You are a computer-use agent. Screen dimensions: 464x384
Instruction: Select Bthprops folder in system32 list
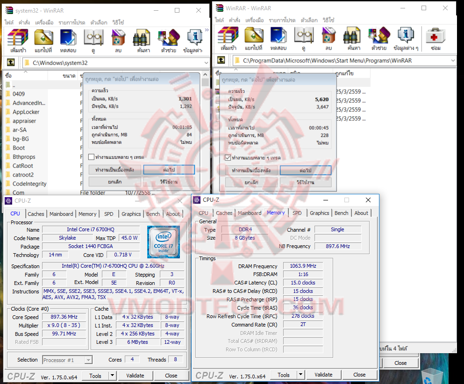click(24, 157)
